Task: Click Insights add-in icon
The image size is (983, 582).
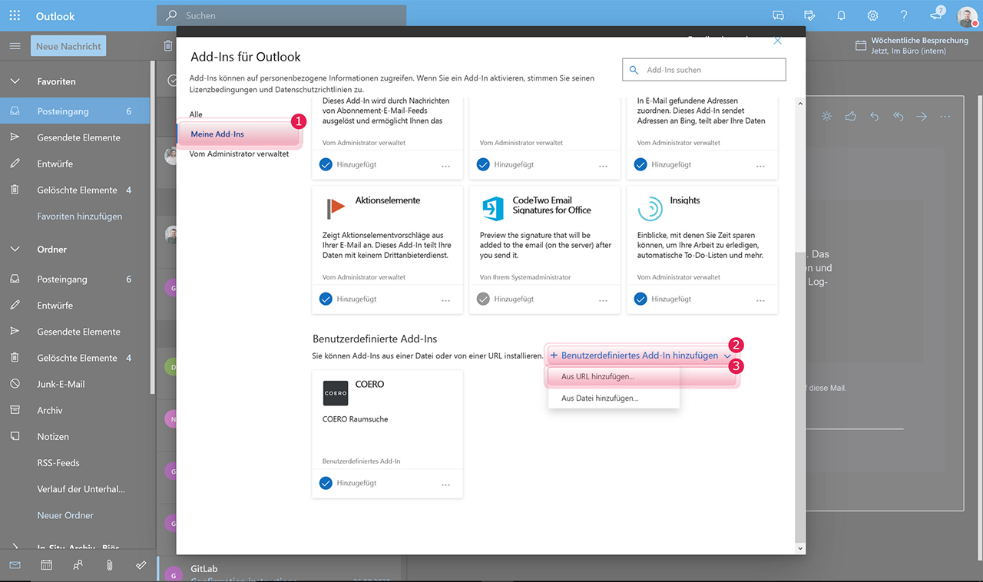Action: pyautogui.click(x=650, y=209)
